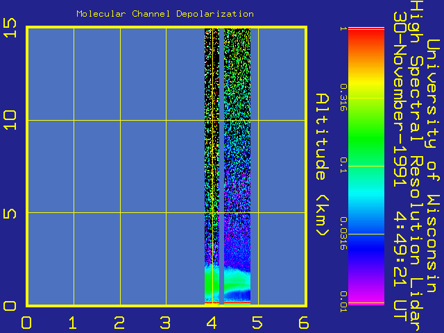Click the altitude axis label 5
The height and width of the screenshot is (333, 444).
click(x=10, y=213)
